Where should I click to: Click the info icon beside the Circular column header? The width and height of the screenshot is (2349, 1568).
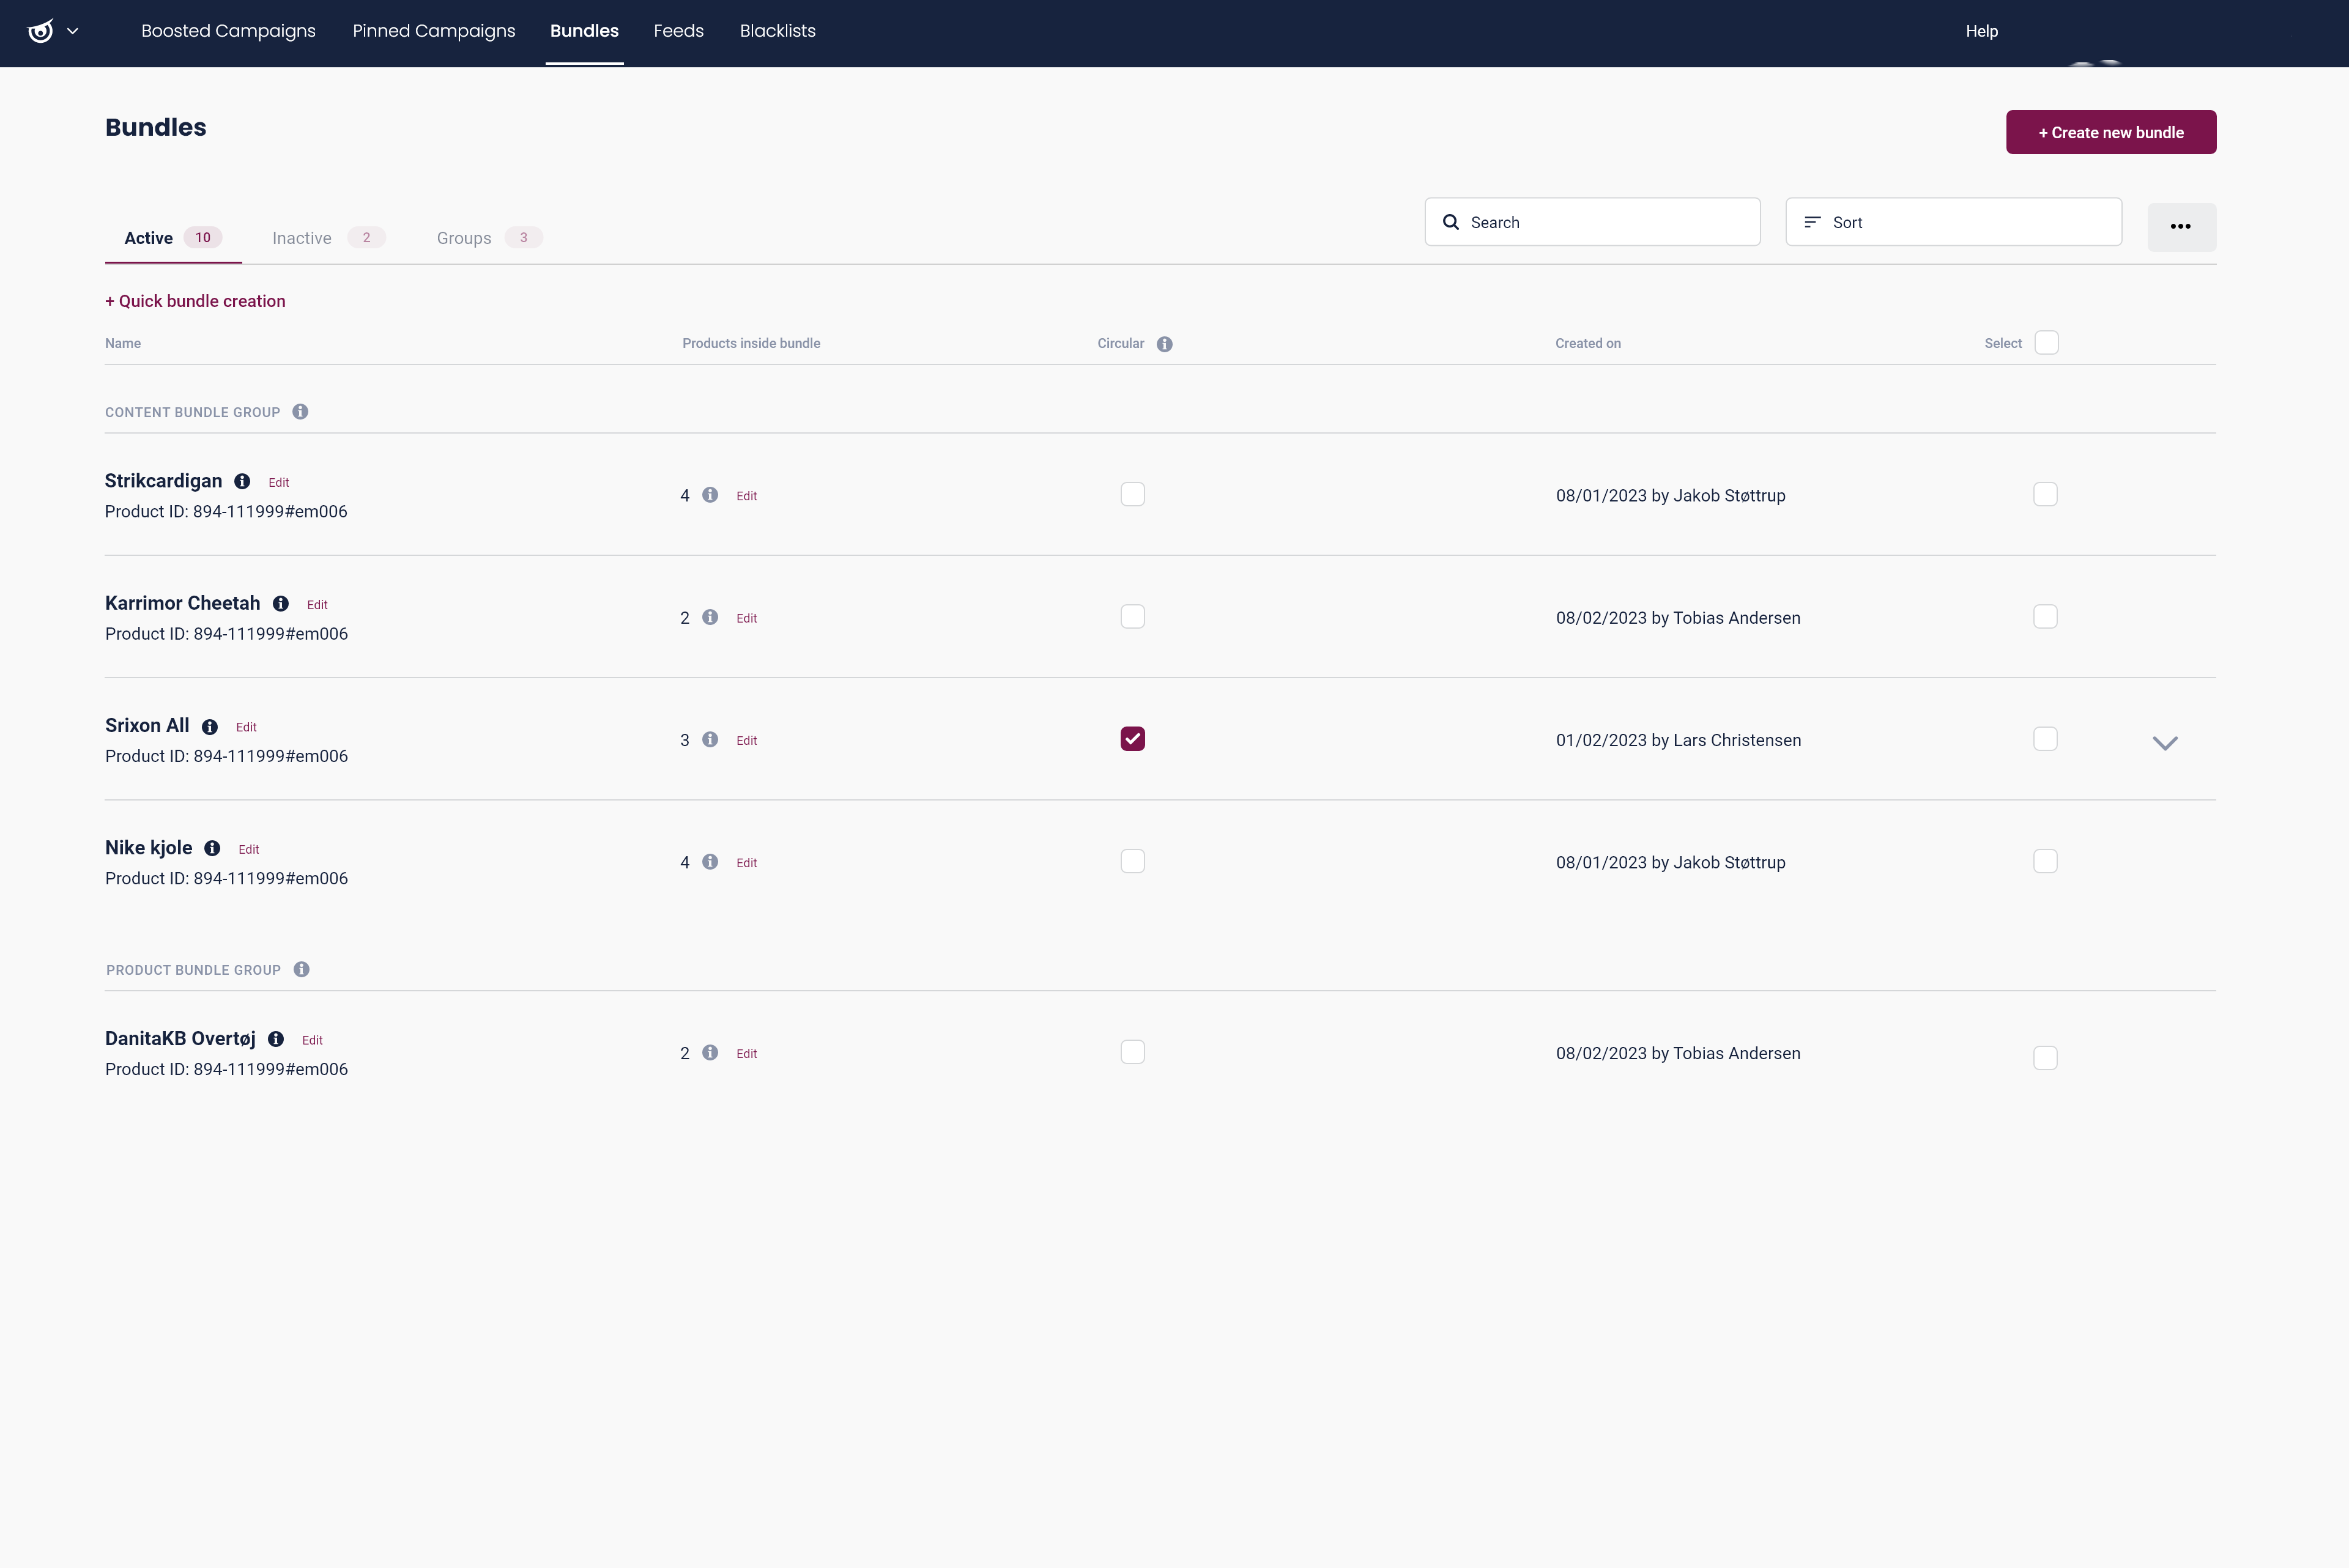(1165, 343)
